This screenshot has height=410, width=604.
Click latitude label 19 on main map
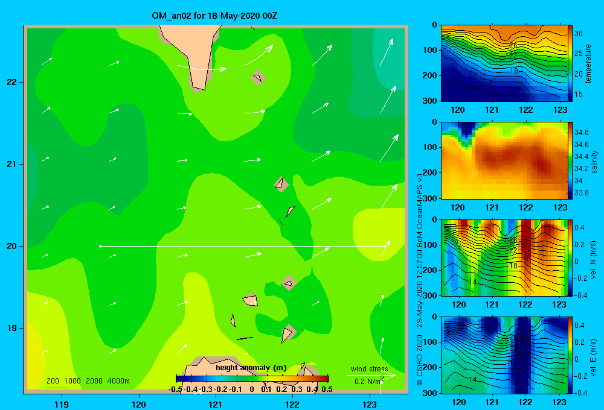tap(12, 328)
